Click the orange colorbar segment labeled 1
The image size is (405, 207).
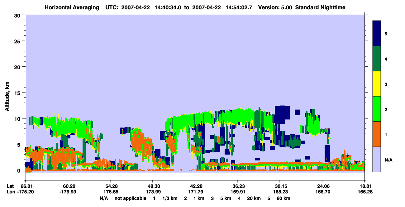377,134
